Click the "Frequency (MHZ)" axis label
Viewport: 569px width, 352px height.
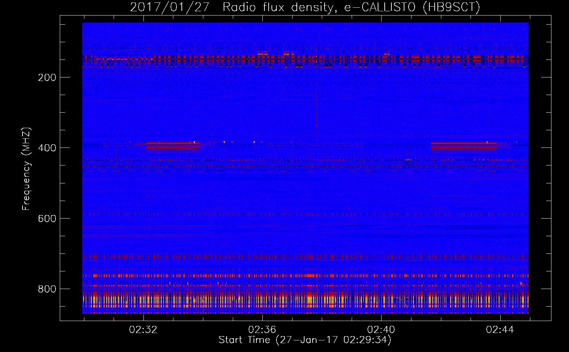tap(26, 169)
